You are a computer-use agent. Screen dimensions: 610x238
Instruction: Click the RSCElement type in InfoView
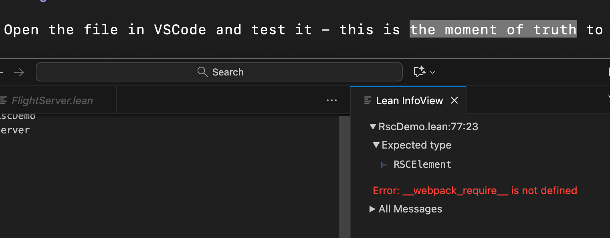[x=422, y=165]
